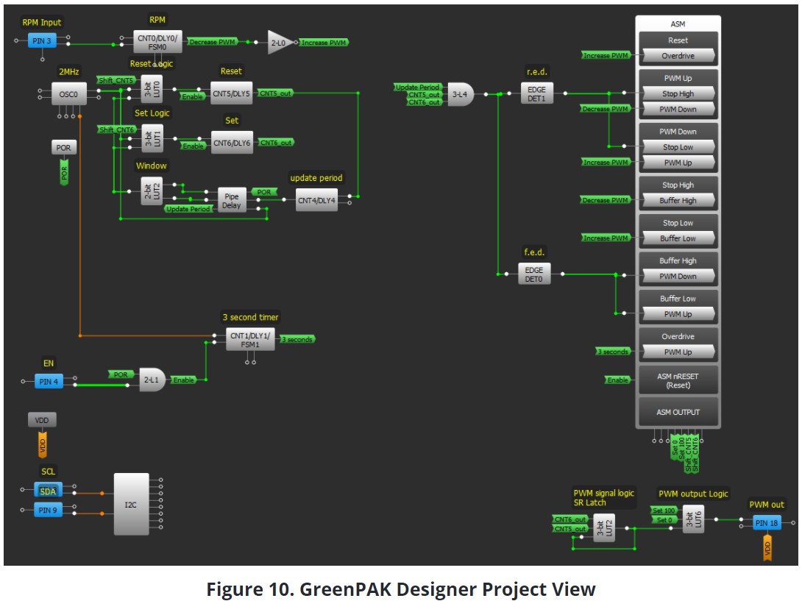Click the EDGE DET1 rising edge detector
Image resolution: width=802 pixels, height=615 pixels.
(537, 93)
